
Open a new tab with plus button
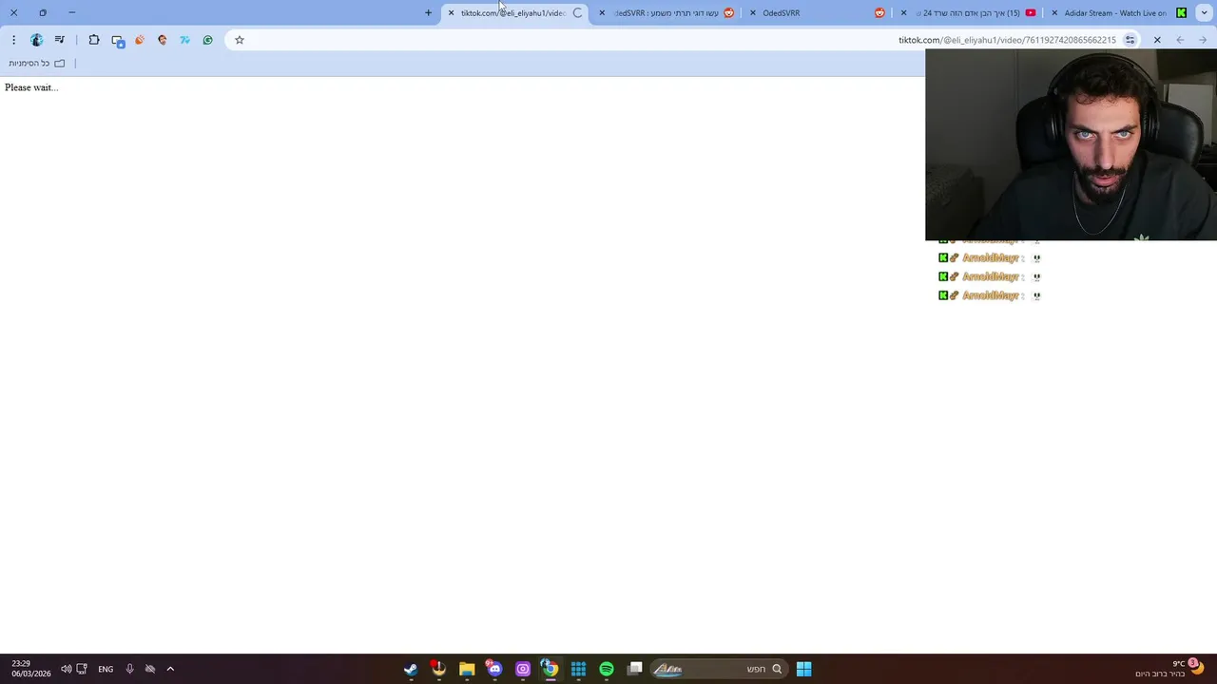pyautogui.click(x=428, y=12)
